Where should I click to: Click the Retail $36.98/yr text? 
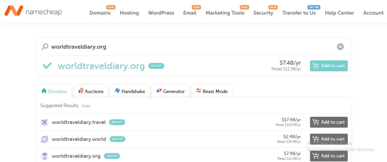(289, 142)
